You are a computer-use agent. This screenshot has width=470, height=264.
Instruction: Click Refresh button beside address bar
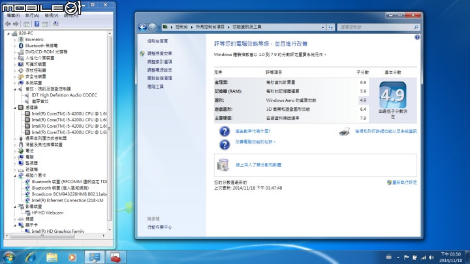(x=330, y=27)
